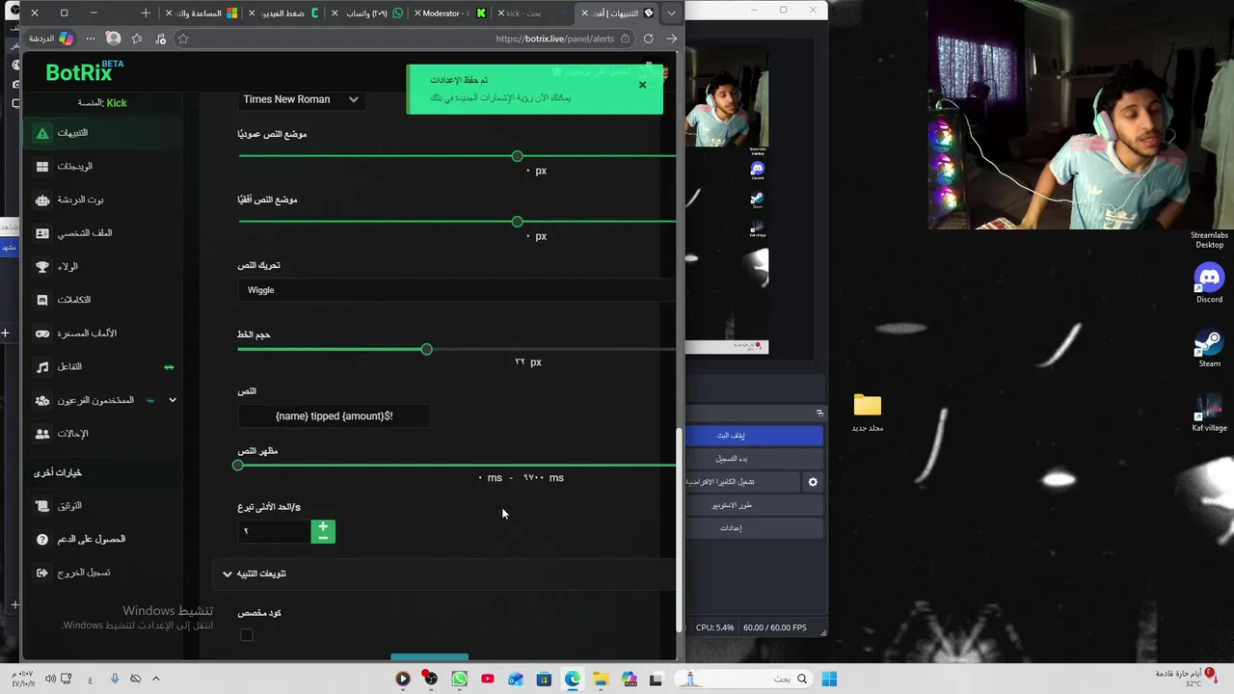Click تسجيل الخروج logout
1234x694 pixels.
104,573
